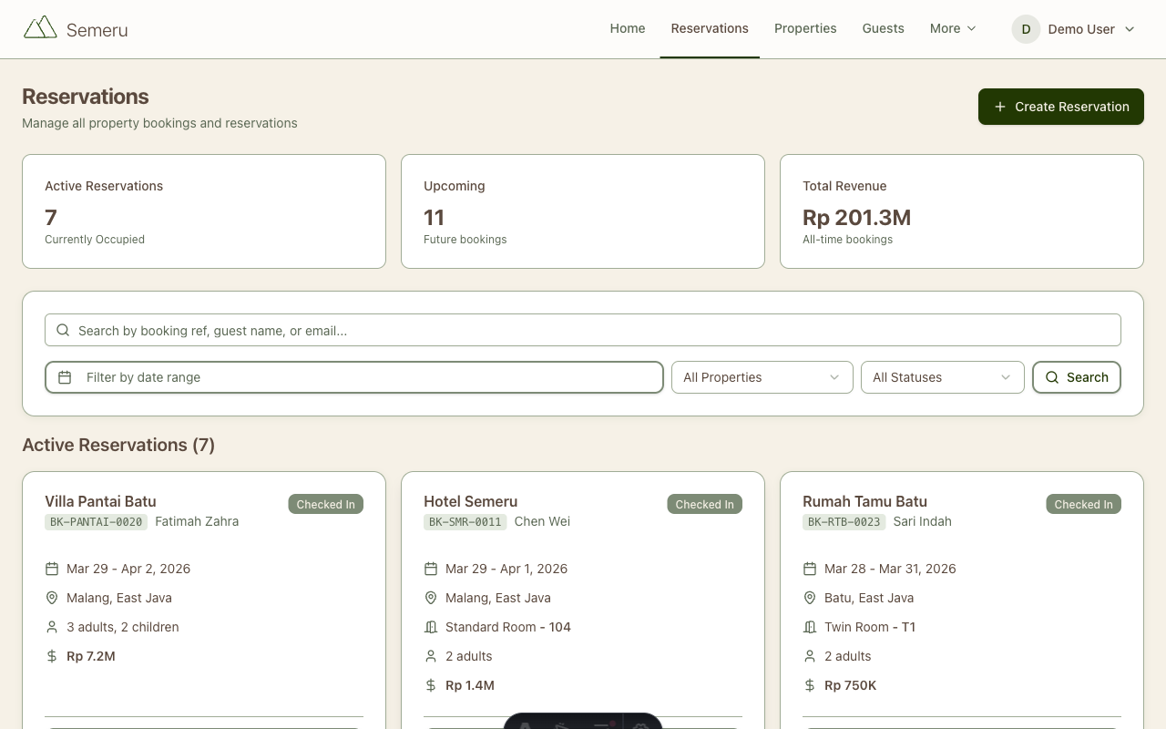The height and width of the screenshot is (729, 1166).
Task: Click the Total Revenue summary card
Action: pyautogui.click(x=962, y=211)
